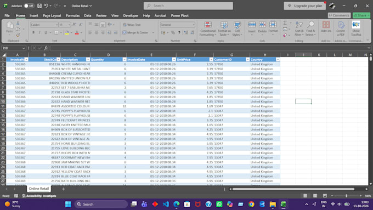Click the Paste clipboard icon
This screenshot has height=210, width=373.
[9, 25]
